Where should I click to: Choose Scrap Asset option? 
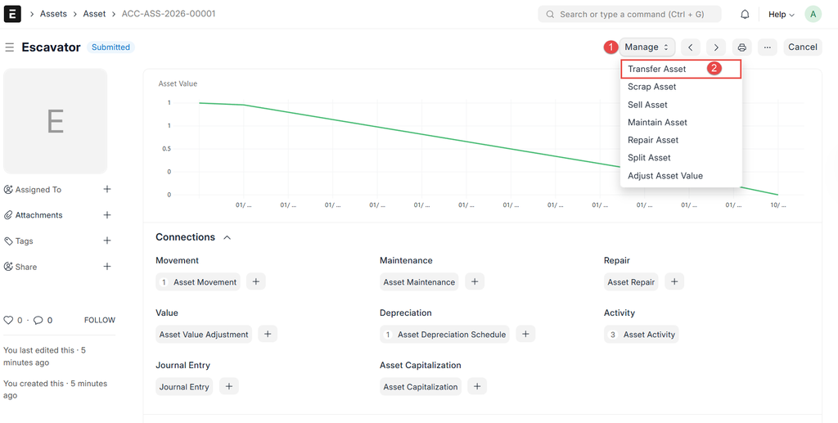point(652,87)
